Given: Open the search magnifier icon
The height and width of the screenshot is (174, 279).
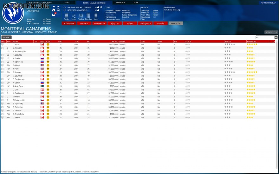Looking at the screenshot, I should (x=58, y=10).
